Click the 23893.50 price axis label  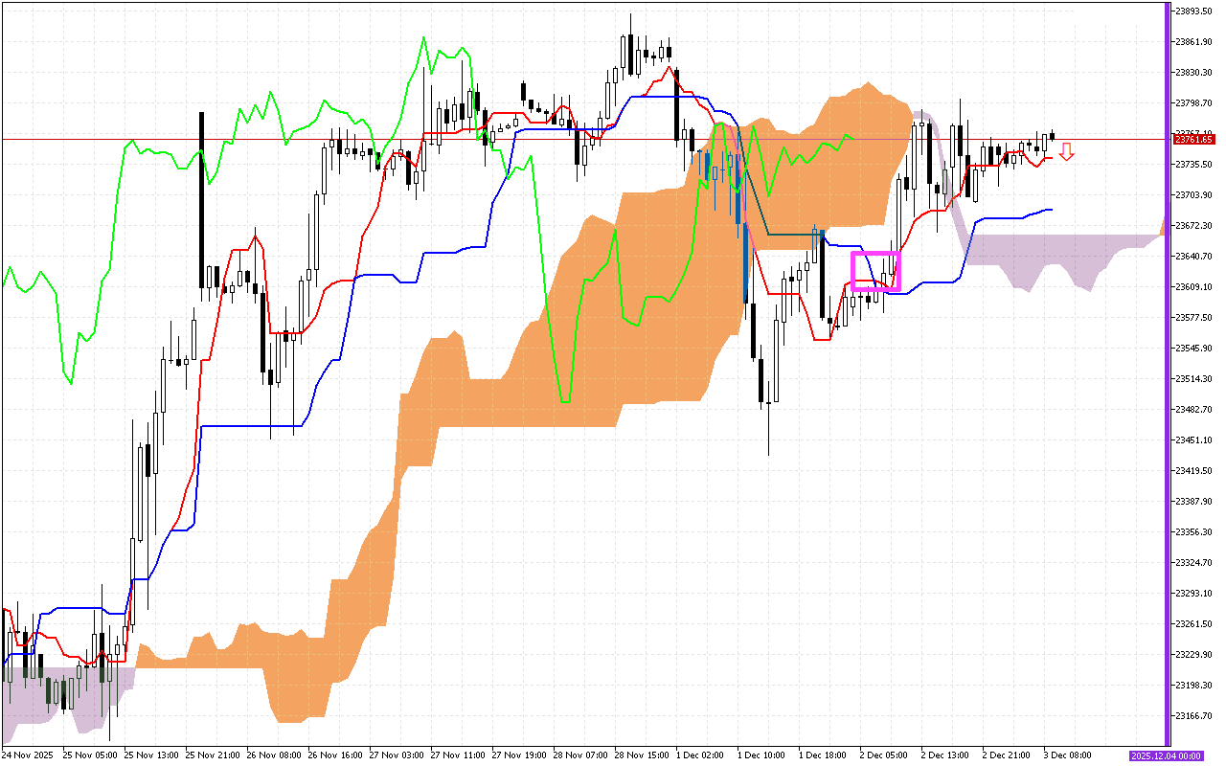click(1194, 11)
